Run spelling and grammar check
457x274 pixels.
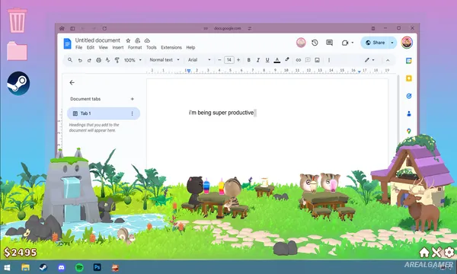coord(108,60)
